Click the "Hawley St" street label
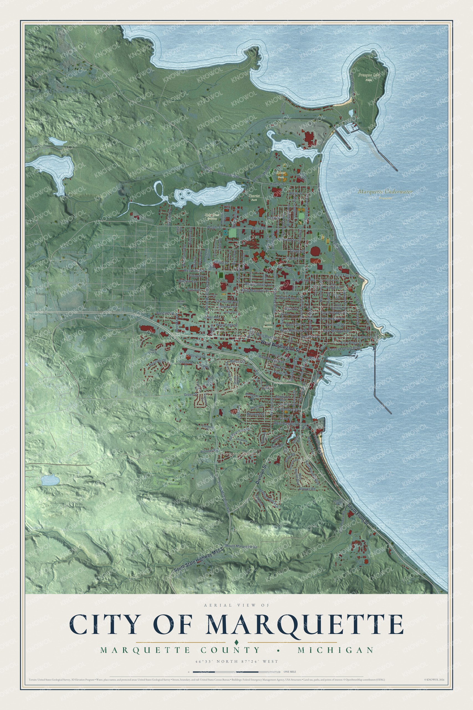This screenshot has width=473, height=710. coord(278,184)
